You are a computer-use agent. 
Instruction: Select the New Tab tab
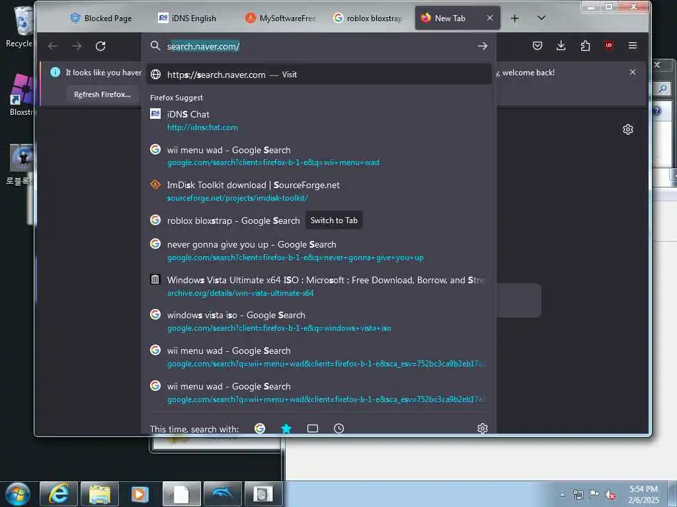458,18
